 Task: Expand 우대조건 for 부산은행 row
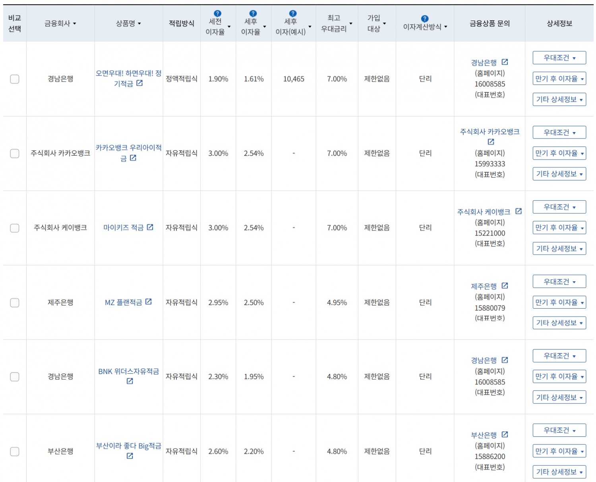pos(559,430)
